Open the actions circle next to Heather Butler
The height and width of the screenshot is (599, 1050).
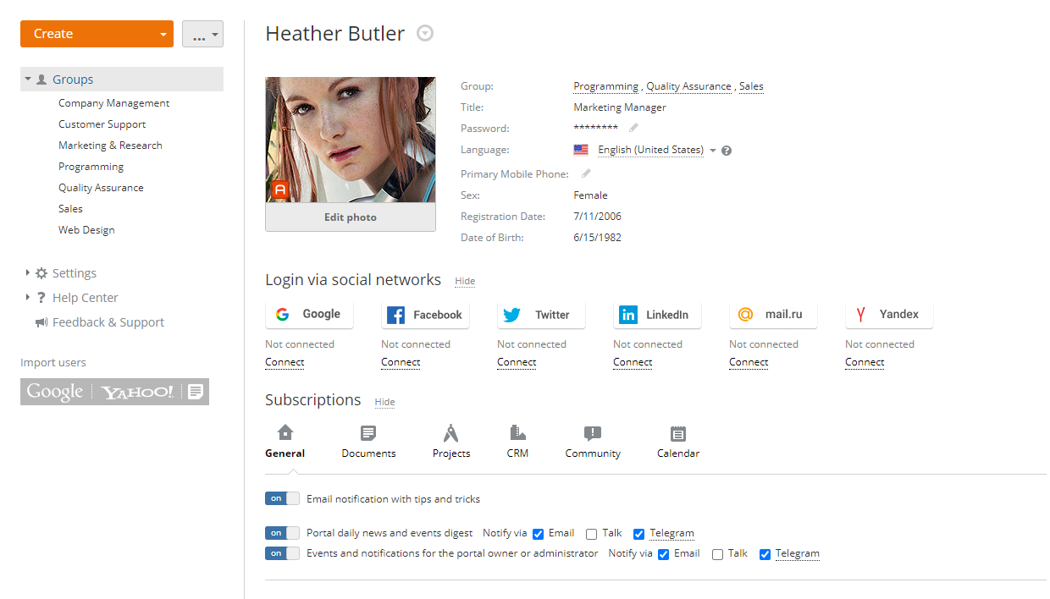coord(425,34)
